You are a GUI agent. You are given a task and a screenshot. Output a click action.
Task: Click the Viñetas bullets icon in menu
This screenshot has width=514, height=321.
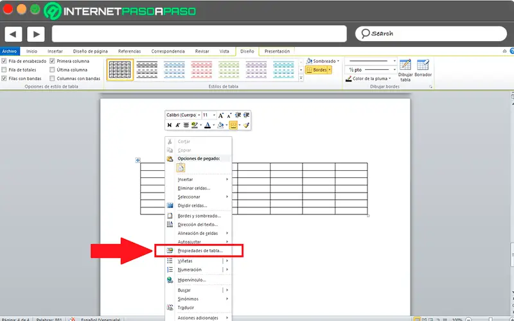click(170, 261)
